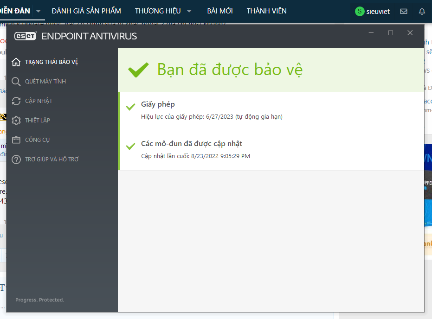Expand the Thương hiệu dropdown arrow
The width and height of the screenshot is (432, 319).
pyautogui.click(x=189, y=11)
